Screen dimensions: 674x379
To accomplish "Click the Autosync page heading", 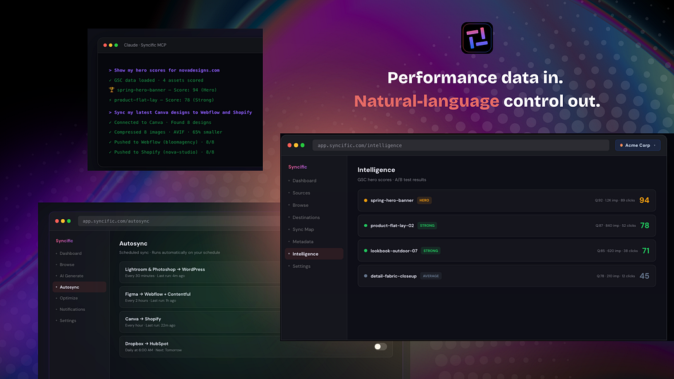I will (x=133, y=244).
